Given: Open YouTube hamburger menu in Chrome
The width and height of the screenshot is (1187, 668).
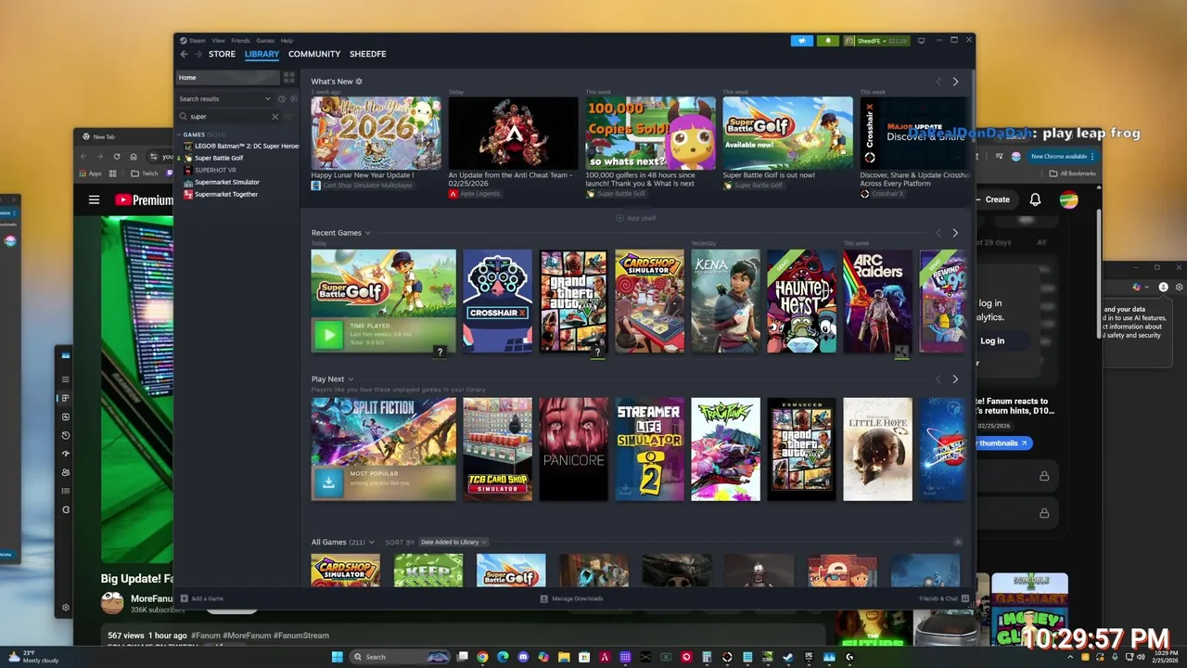Looking at the screenshot, I should pos(94,199).
